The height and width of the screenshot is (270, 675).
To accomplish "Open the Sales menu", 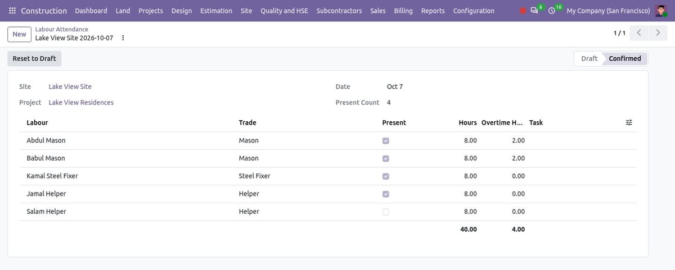I will pyautogui.click(x=378, y=11).
